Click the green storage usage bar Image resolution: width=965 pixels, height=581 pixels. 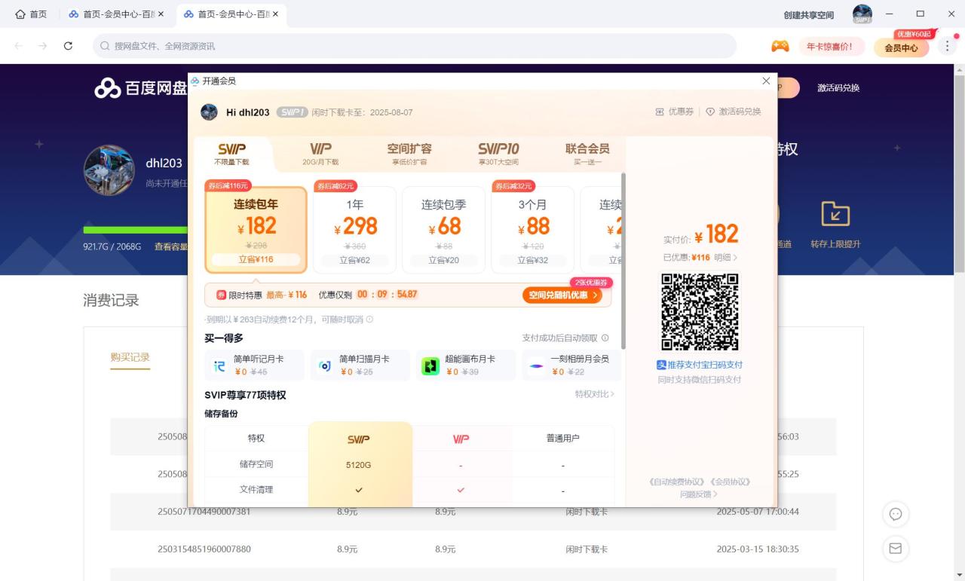coord(135,230)
